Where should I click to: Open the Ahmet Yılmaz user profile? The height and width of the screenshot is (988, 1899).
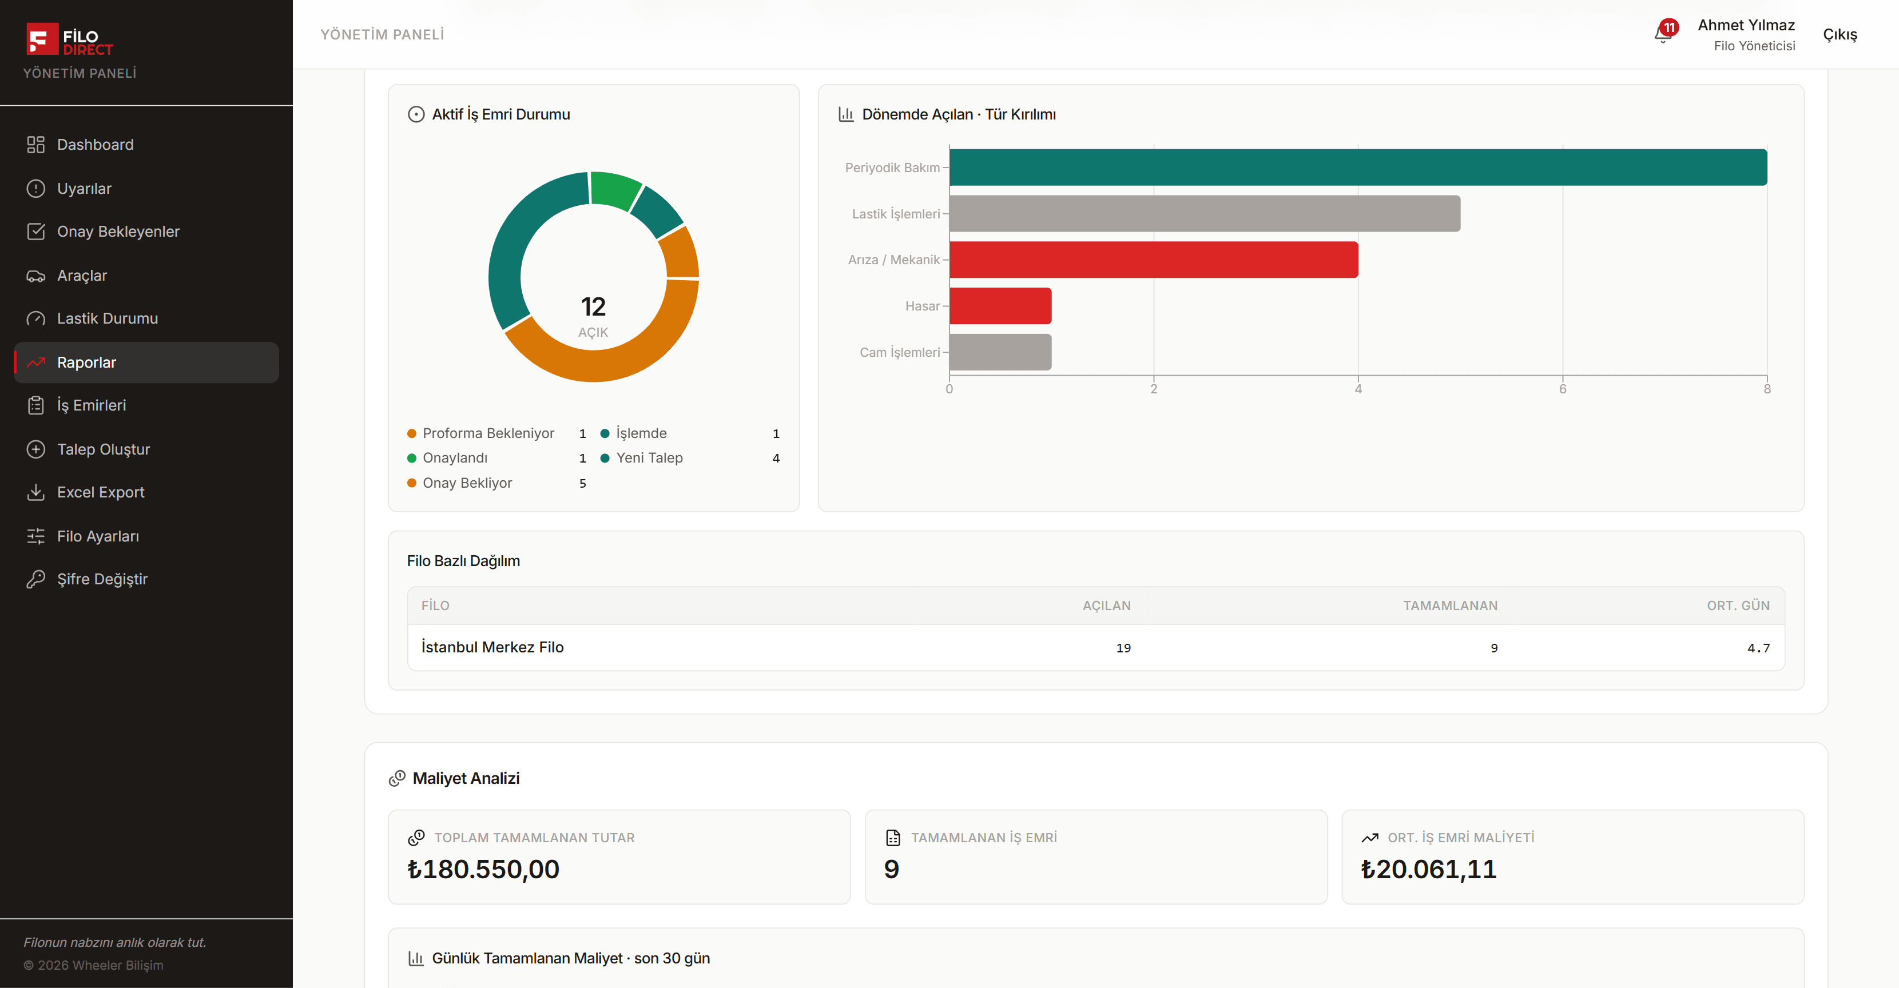coord(1746,35)
